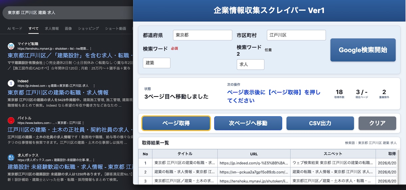
Task: Open more options for バイトル result
Action: (83, 123)
